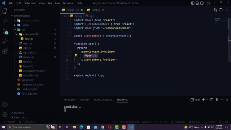Click the Prettier status bar button

210,122
